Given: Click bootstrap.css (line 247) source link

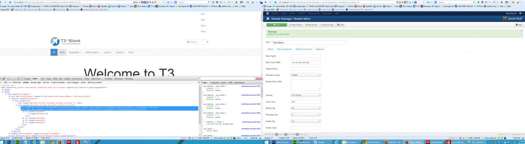Looking at the screenshot, I should tap(251, 122).
